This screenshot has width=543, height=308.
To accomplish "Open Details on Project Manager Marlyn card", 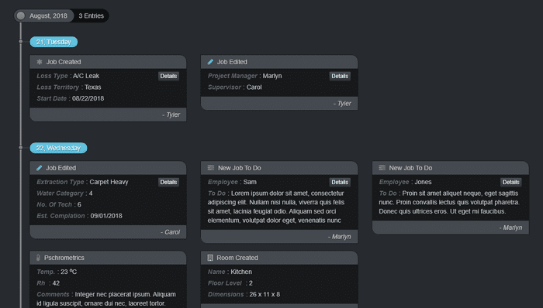I will point(340,76).
